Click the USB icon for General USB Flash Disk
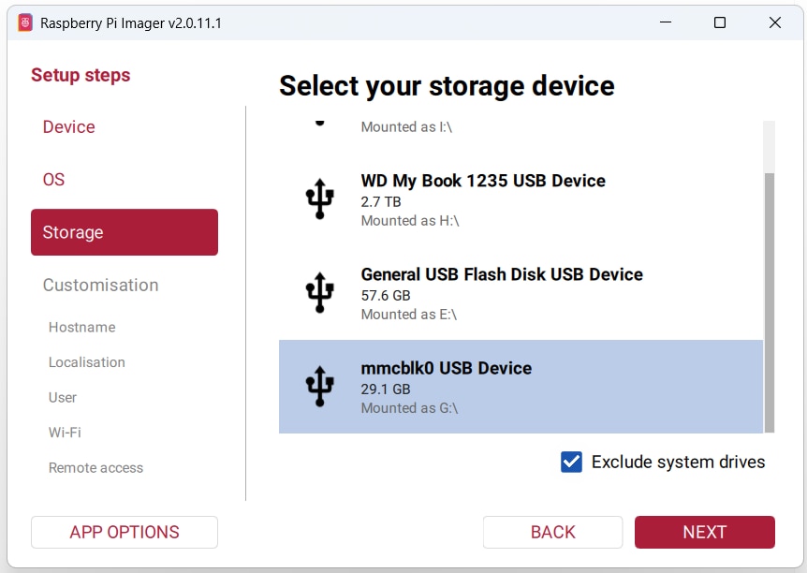The height and width of the screenshot is (573, 807). point(319,292)
